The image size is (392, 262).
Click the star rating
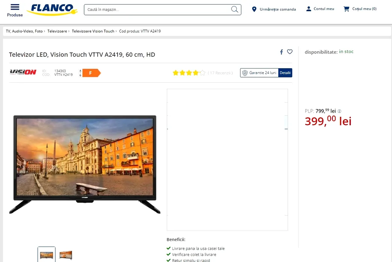click(189, 73)
